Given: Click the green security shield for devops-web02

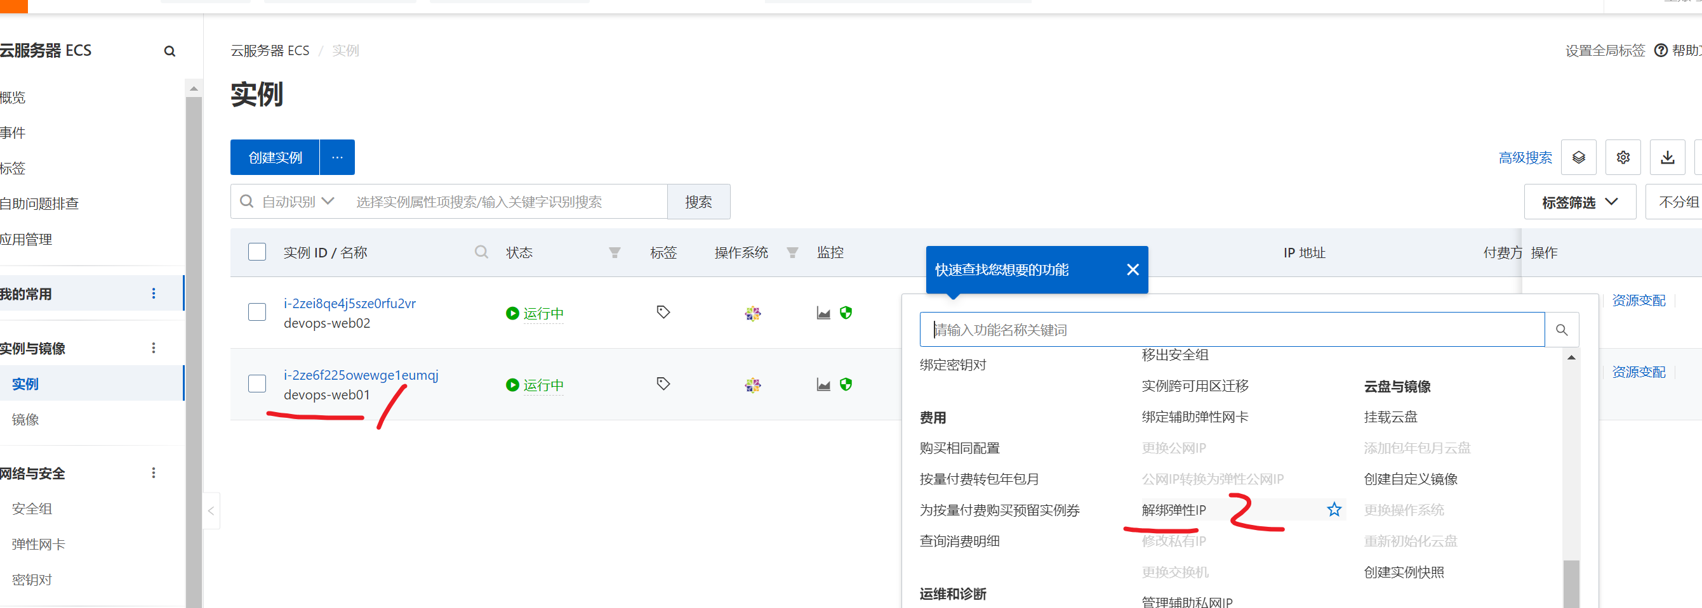Looking at the screenshot, I should [x=846, y=313].
